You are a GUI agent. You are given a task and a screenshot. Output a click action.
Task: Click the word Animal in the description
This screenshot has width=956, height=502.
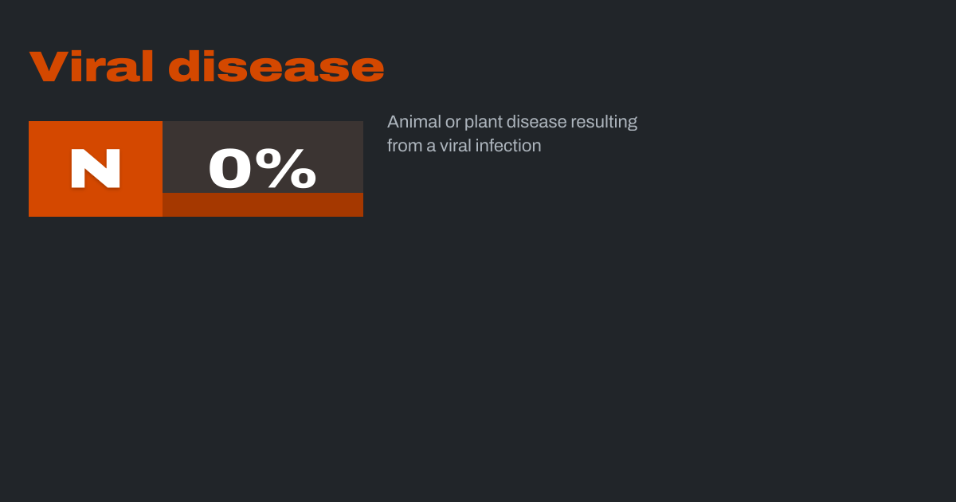[x=413, y=122]
